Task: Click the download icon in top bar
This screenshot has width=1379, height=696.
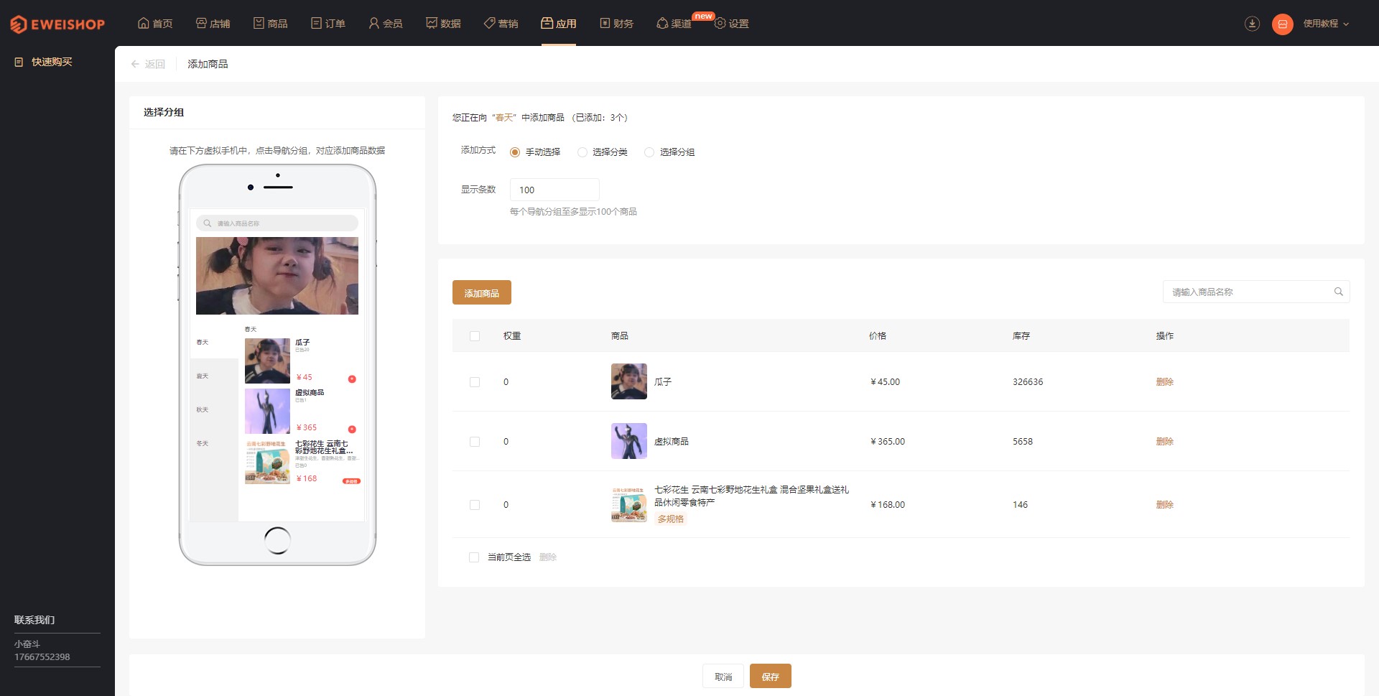Action: coord(1252,24)
